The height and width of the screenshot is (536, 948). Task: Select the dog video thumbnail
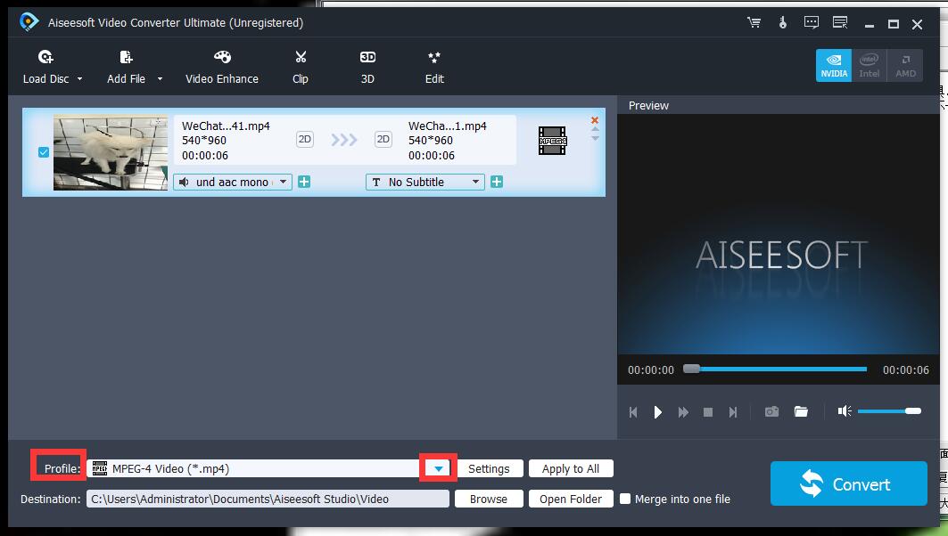tap(111, 153)
